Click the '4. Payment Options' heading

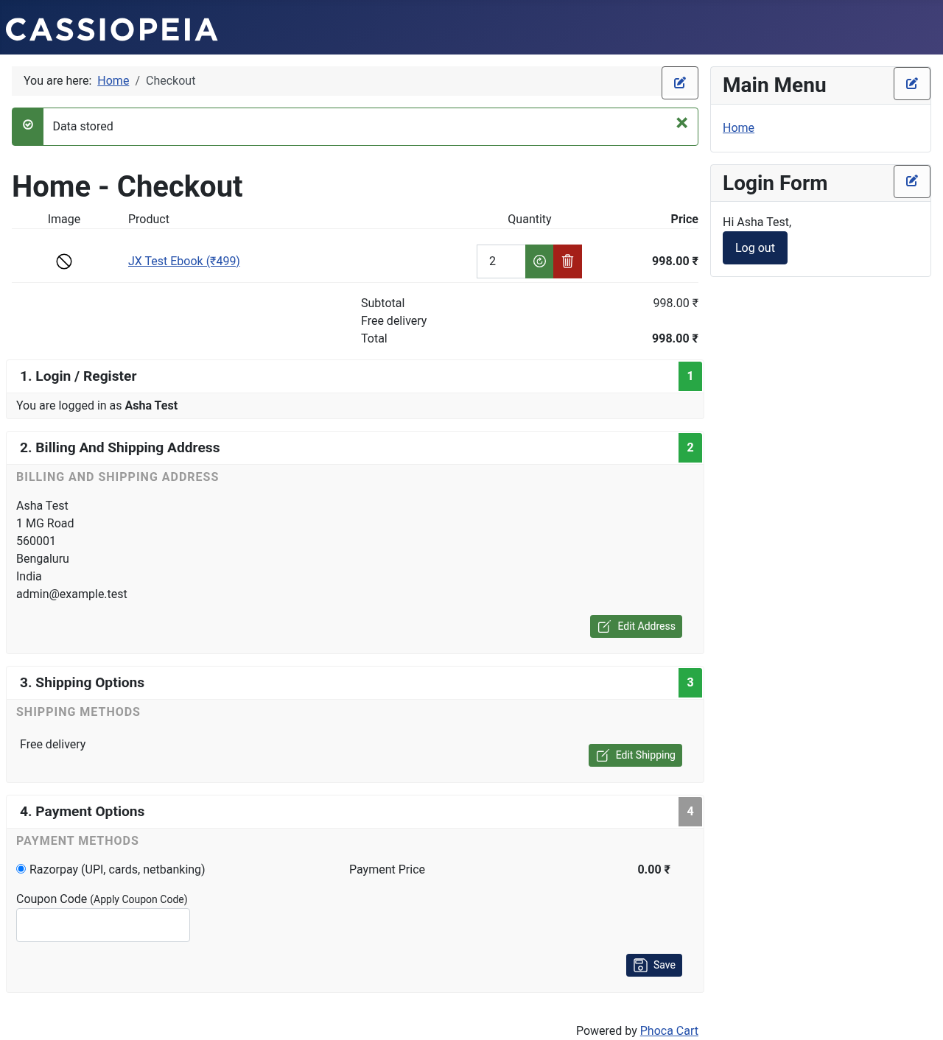click(x=82, y=812)
